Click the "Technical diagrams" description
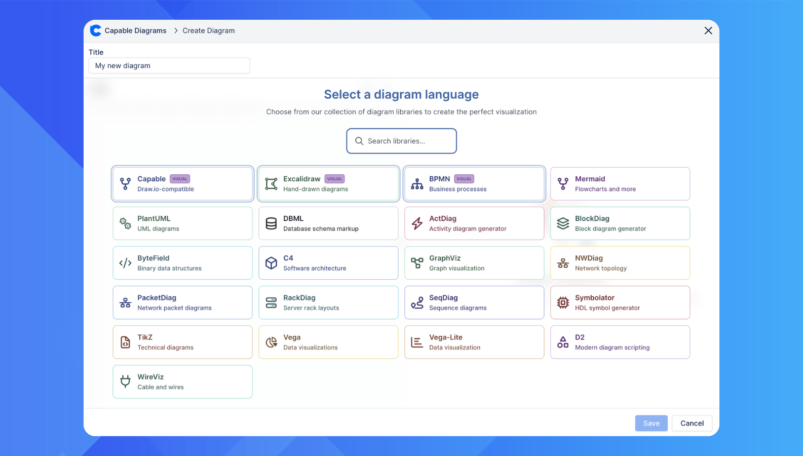The height and width of the screenshot is (456, 803). coord(166,347)
